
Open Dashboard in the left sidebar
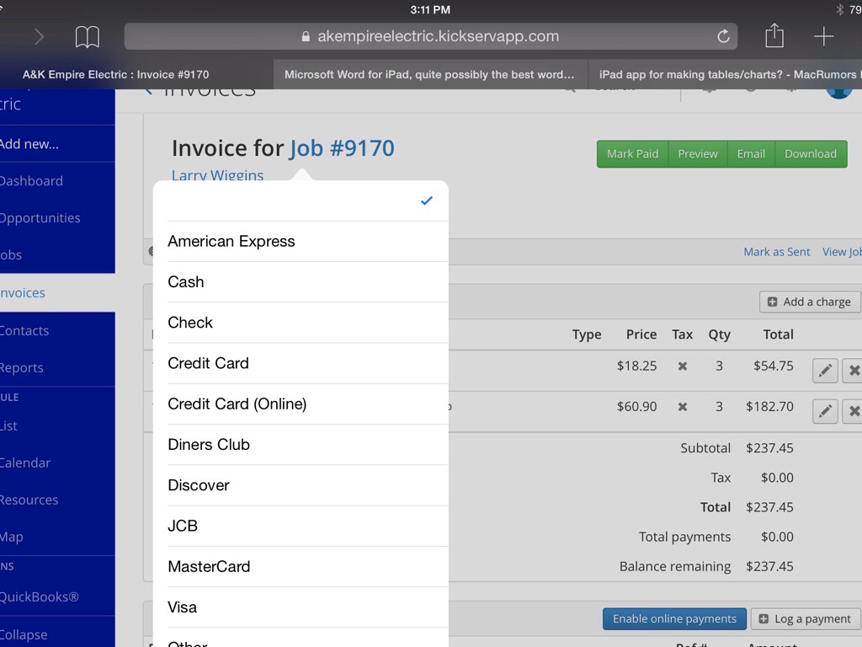[34, 181]
